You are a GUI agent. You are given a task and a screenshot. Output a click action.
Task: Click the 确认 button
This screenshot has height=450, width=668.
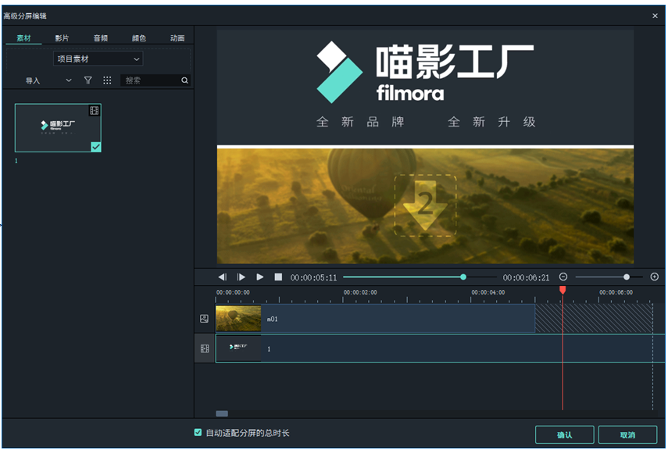(x=564, y=434)
